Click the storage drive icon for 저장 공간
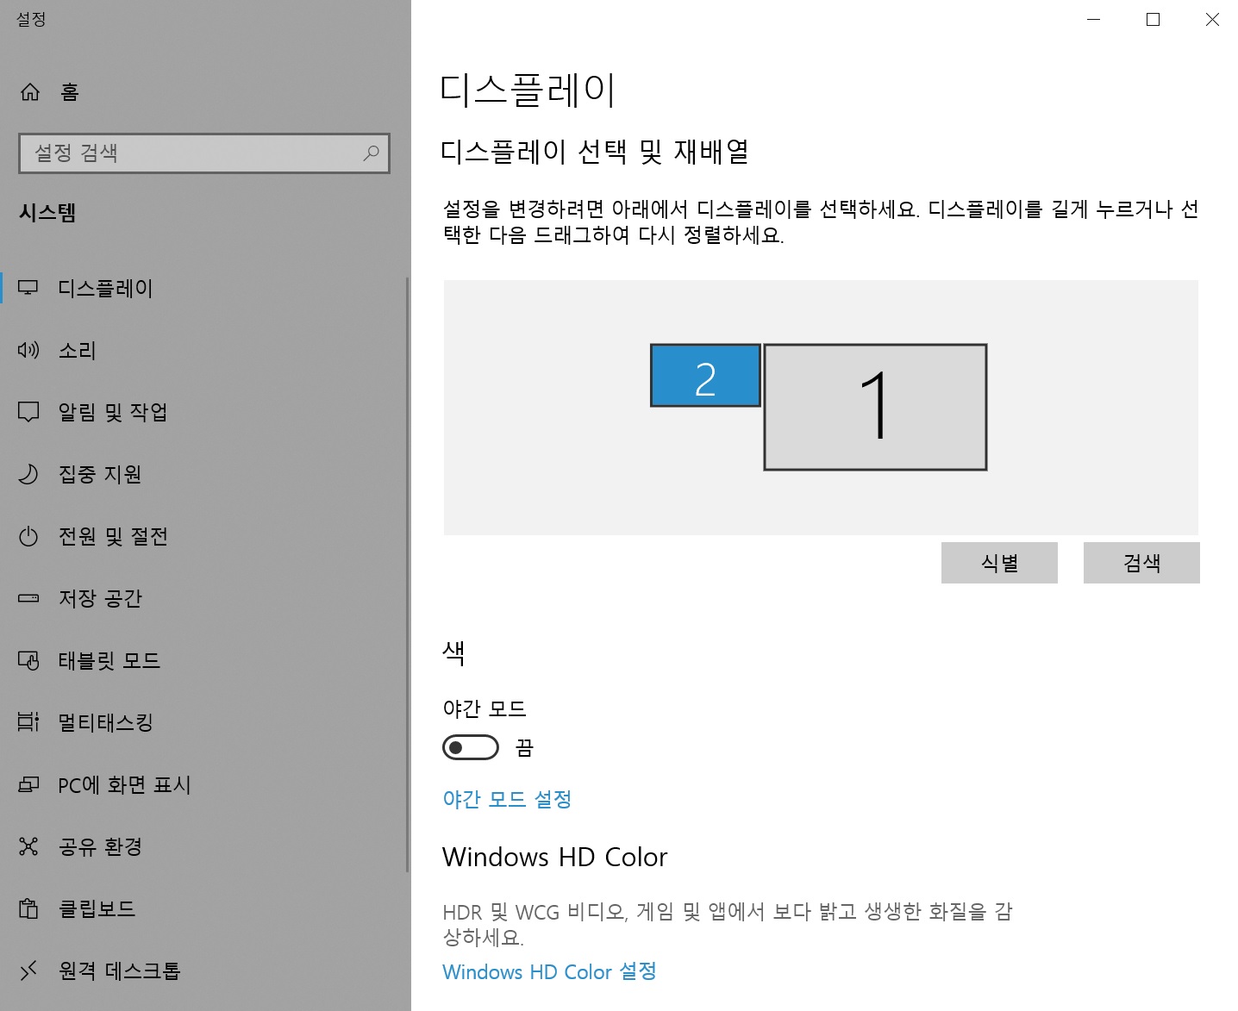 (28, 598)
